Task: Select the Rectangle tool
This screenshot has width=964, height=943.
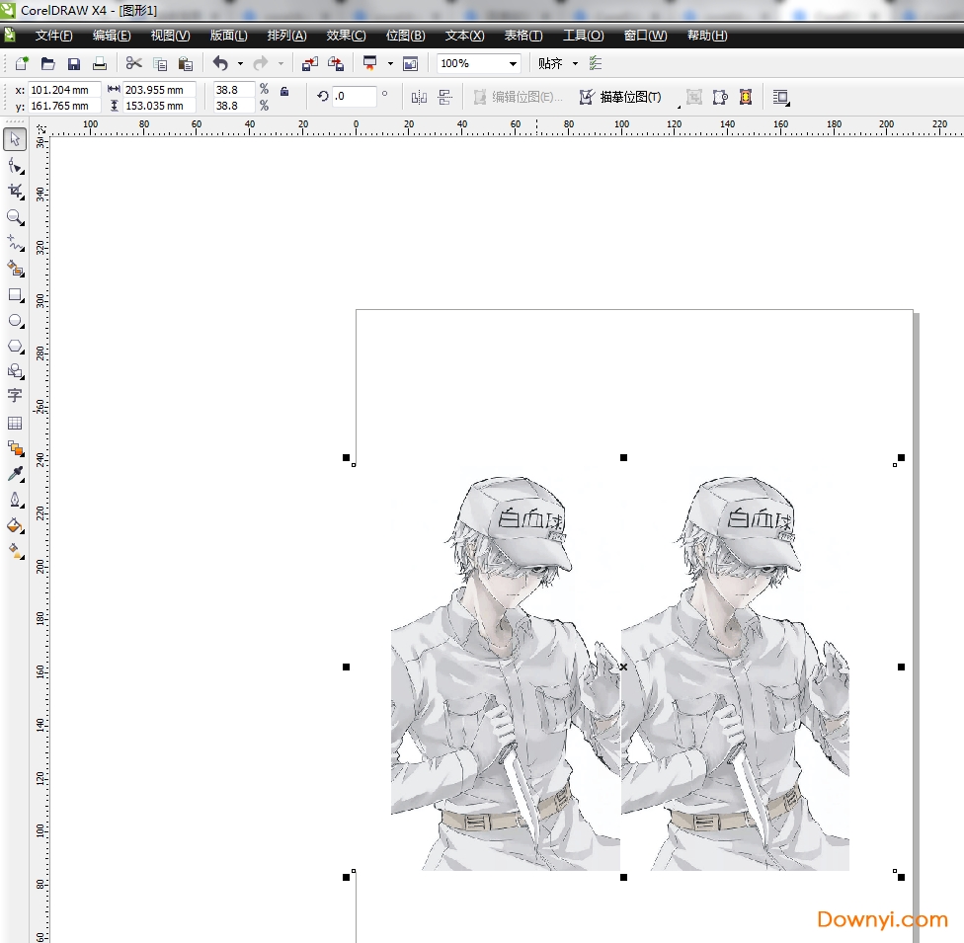Action: (x=16, y=294)
